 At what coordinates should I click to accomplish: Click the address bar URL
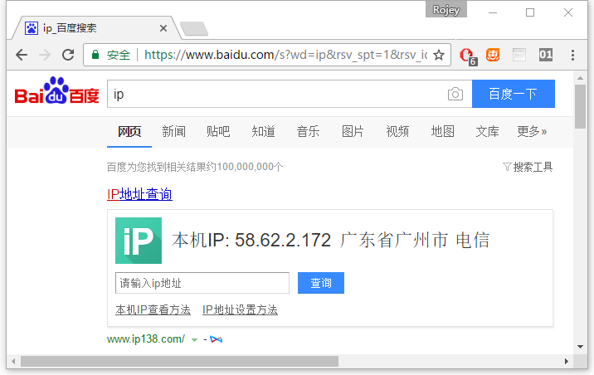pyautogui.click(x=286, y=55)
